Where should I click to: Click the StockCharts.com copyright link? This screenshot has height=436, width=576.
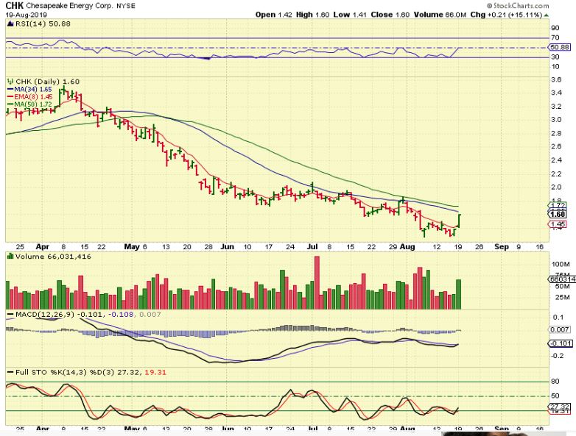518,5
